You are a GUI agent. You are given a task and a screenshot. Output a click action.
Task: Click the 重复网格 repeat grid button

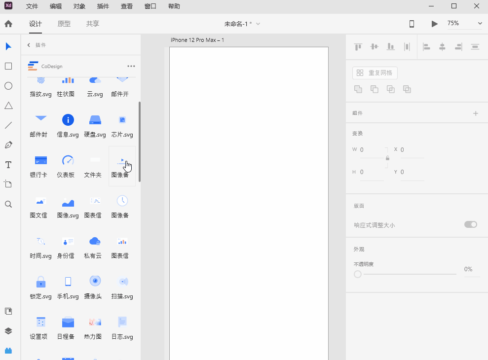[x=375, y=73]
